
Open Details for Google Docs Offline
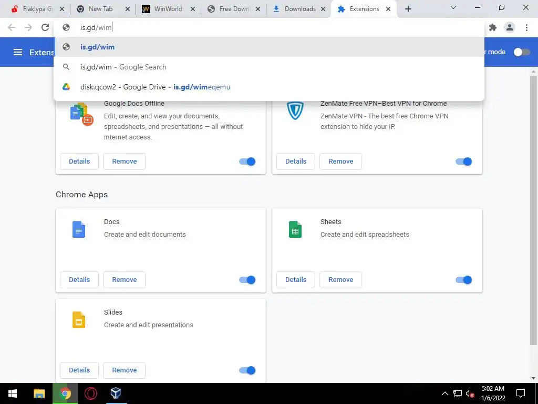pyautogui.click(x=79, y=161)
